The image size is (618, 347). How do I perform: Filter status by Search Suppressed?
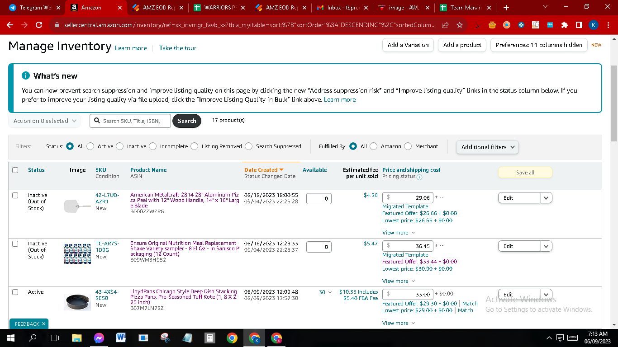[249, 146]
